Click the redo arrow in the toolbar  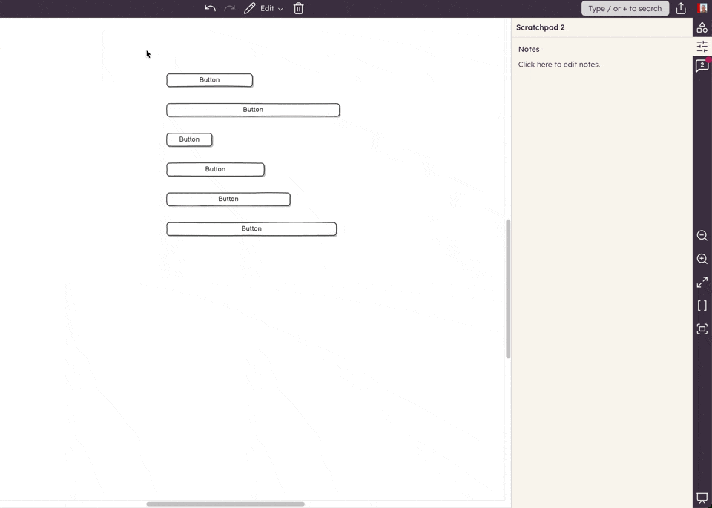[x=229, y=8]
